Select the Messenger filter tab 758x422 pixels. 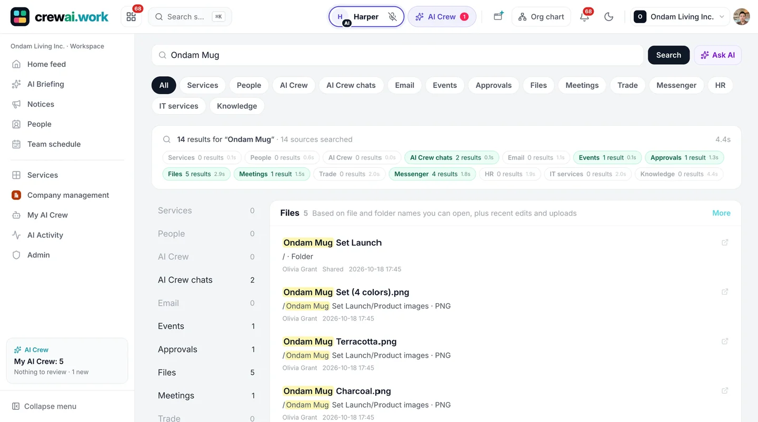pyautogui.click(x=676, y=85)
